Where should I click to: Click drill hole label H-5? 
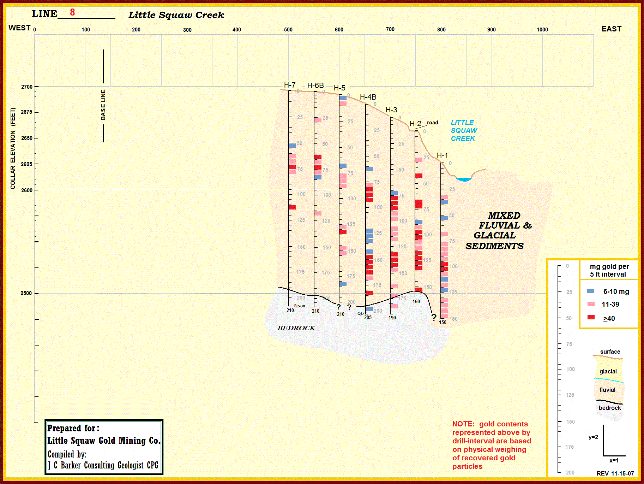(339, 88)
